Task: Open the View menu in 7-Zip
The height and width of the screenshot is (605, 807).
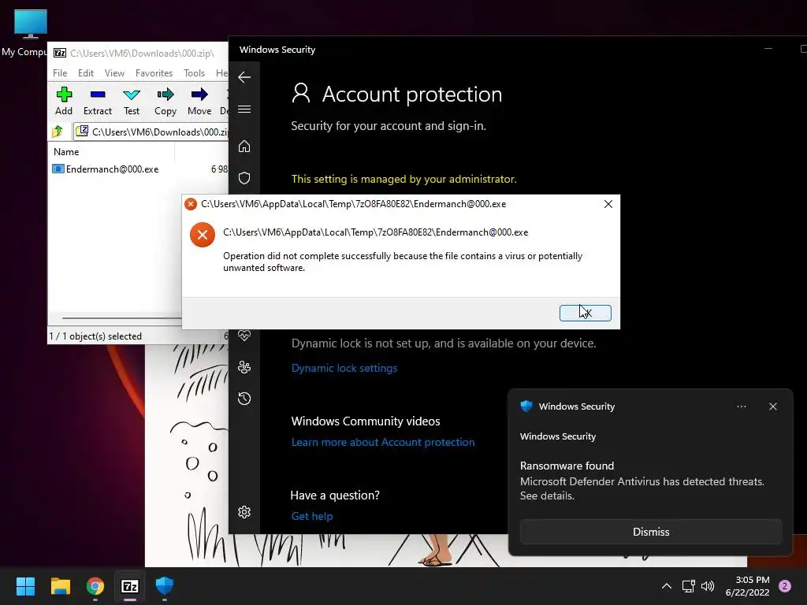Action: (x=114, y=73)
